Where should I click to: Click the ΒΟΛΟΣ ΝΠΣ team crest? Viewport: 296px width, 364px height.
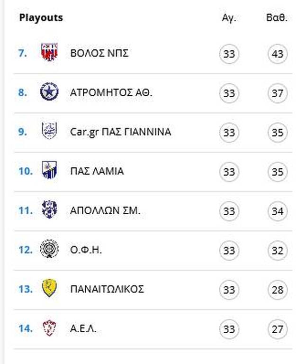[49, 52]
